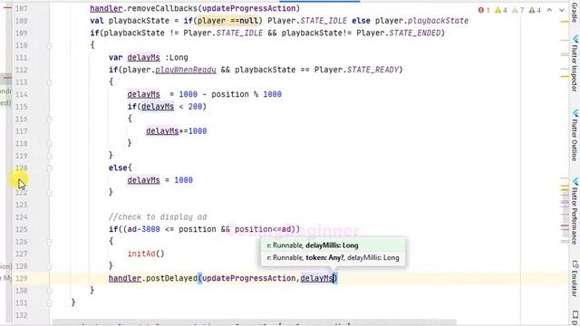Click the horizontal scrollbar below the editor

point(255,322)
